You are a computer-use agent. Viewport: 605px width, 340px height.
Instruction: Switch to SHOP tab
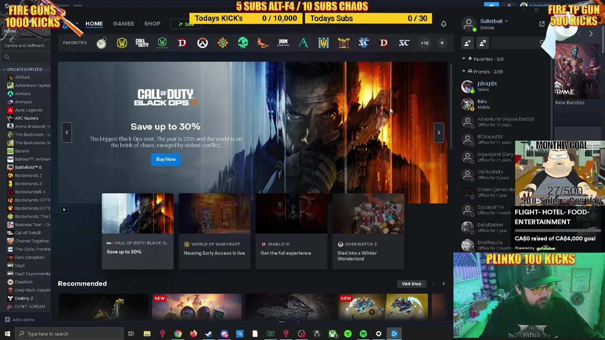(152, 24)
